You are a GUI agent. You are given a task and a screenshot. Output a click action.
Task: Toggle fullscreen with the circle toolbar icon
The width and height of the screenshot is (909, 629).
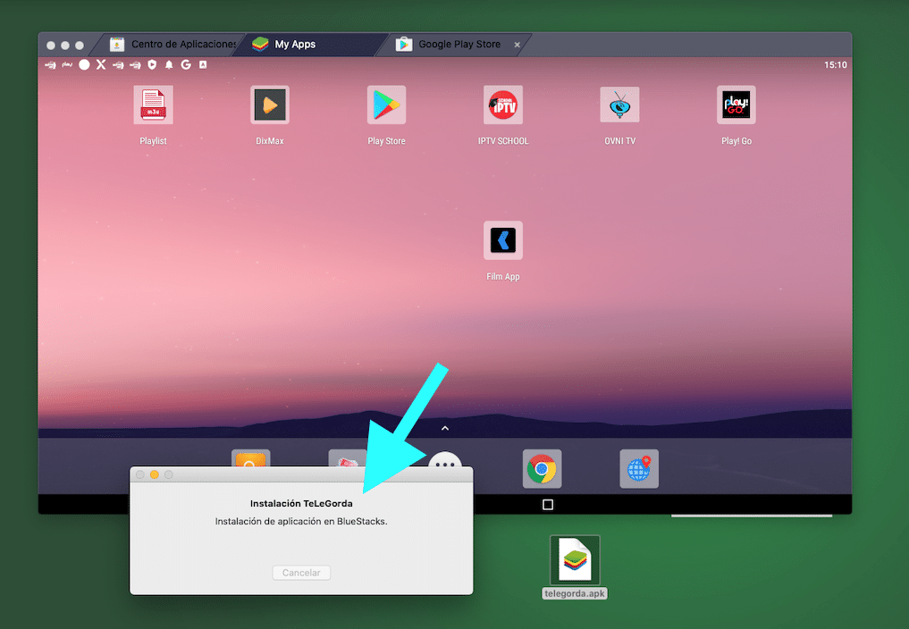point(85,64)
